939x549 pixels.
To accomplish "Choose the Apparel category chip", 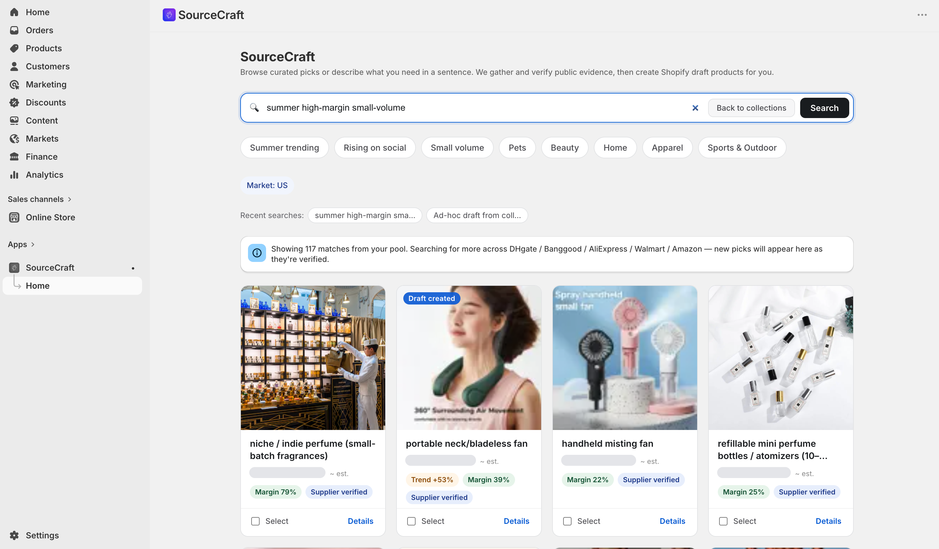I will pyautogui.click(x=667, y=148).
